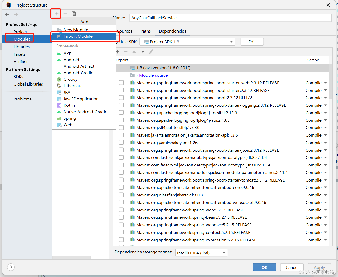Select Android-Gradle framework entry
Viewport: 338px width, 277px height.
(x=84, y=73)
